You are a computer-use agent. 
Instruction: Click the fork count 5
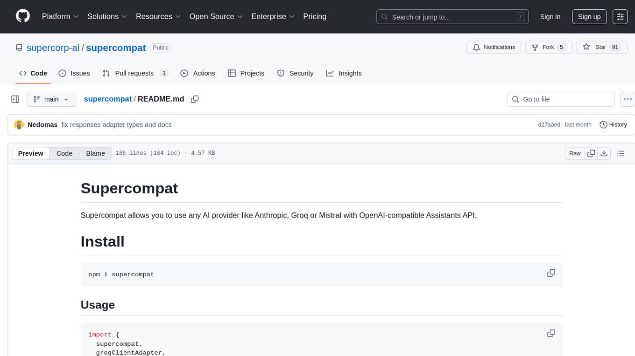[x=562, y=48]
